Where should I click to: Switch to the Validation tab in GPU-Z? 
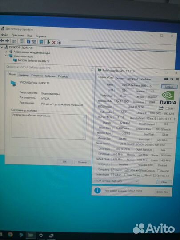[146, 79]
